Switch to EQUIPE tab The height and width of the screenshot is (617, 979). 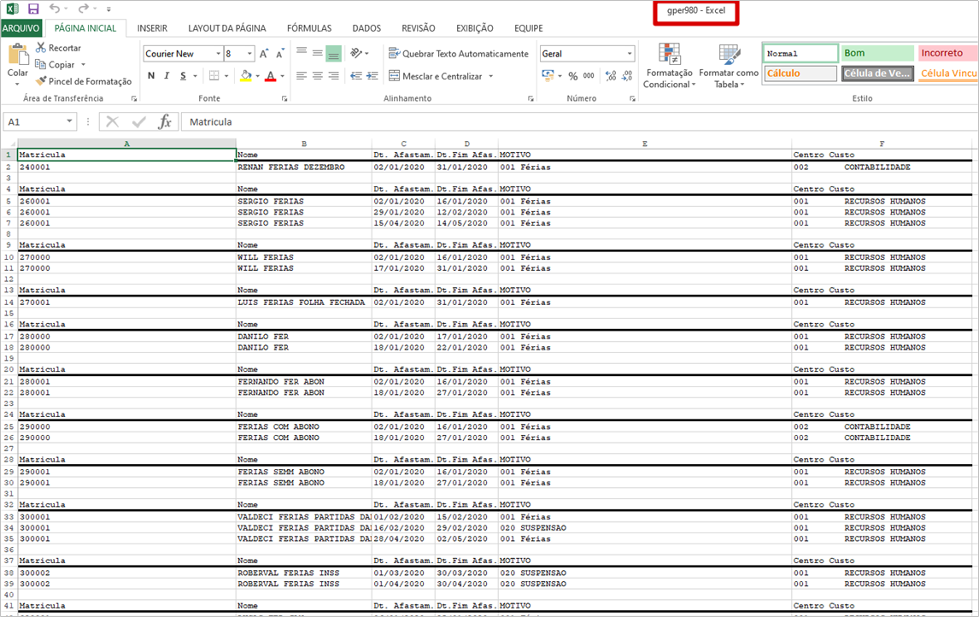tap(529, 28)
